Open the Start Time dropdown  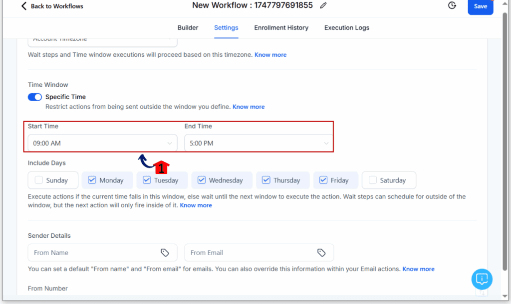(x=102, y=143)
